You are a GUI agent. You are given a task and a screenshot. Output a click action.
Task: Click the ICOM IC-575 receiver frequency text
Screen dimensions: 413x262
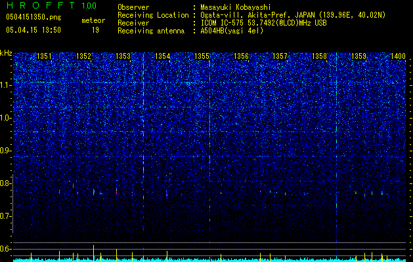[x=263, y=23]
